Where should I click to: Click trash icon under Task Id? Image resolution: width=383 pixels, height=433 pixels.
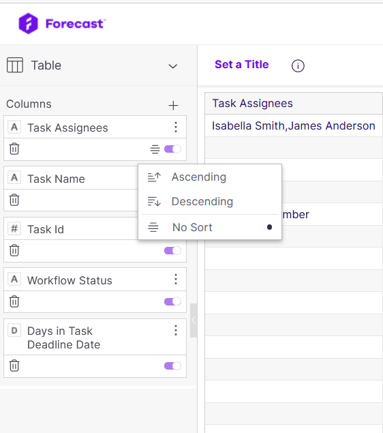tap(14, 250)
